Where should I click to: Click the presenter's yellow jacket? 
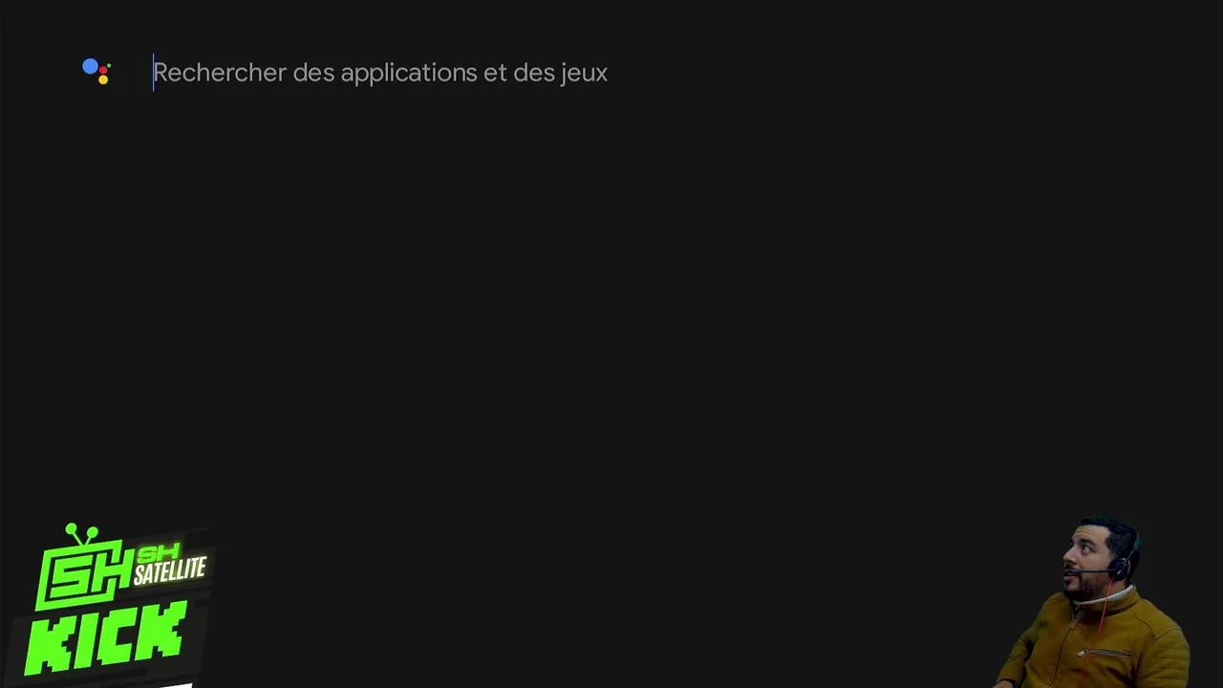tap(1099, 640)
